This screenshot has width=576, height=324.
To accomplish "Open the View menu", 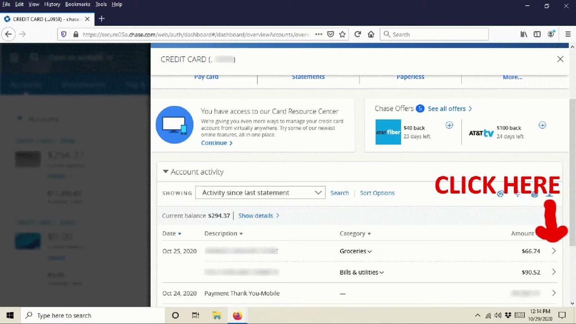I will 34,4.
